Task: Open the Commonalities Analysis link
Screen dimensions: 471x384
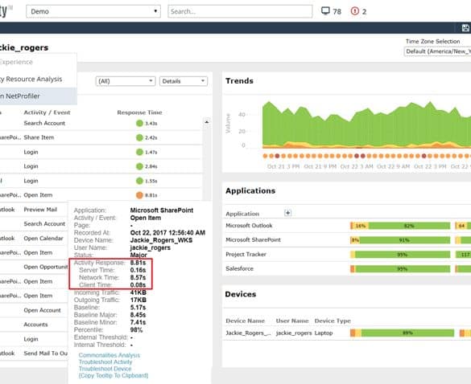Action: coord(109,355)
